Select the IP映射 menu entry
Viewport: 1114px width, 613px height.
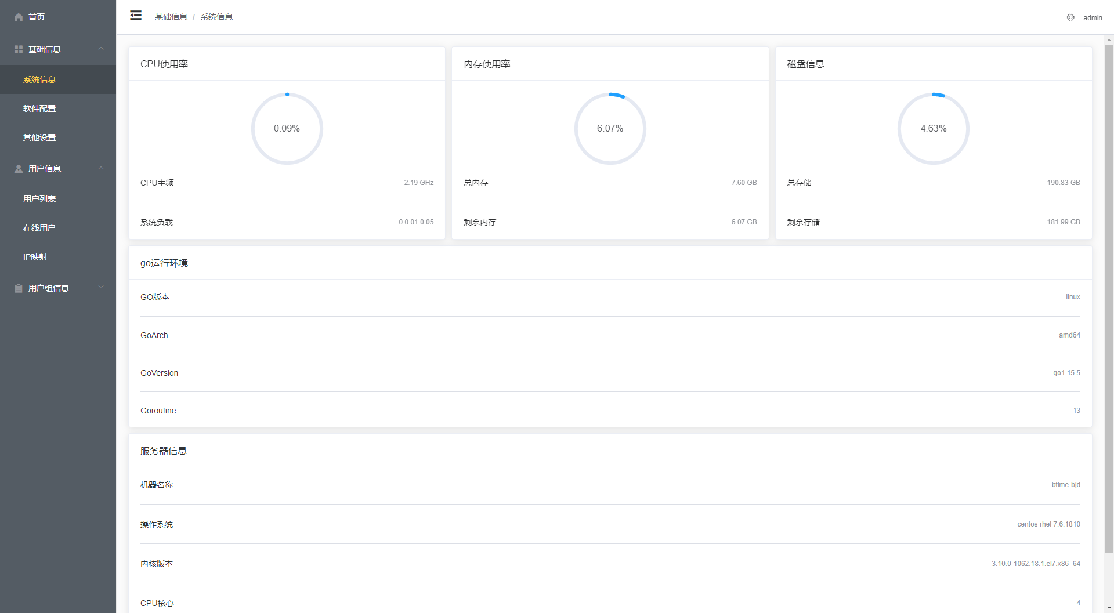[35, 257]
